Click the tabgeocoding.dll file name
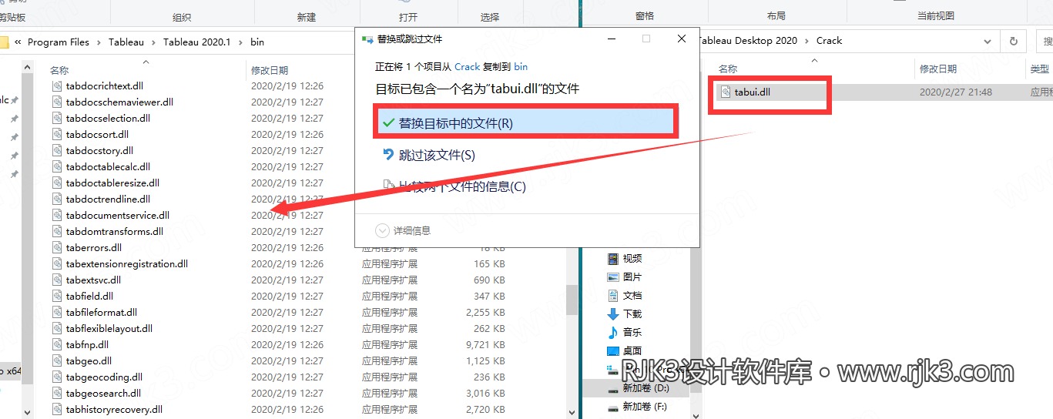The height and width of the screenshot is (419, 1053). click(104, 377)
